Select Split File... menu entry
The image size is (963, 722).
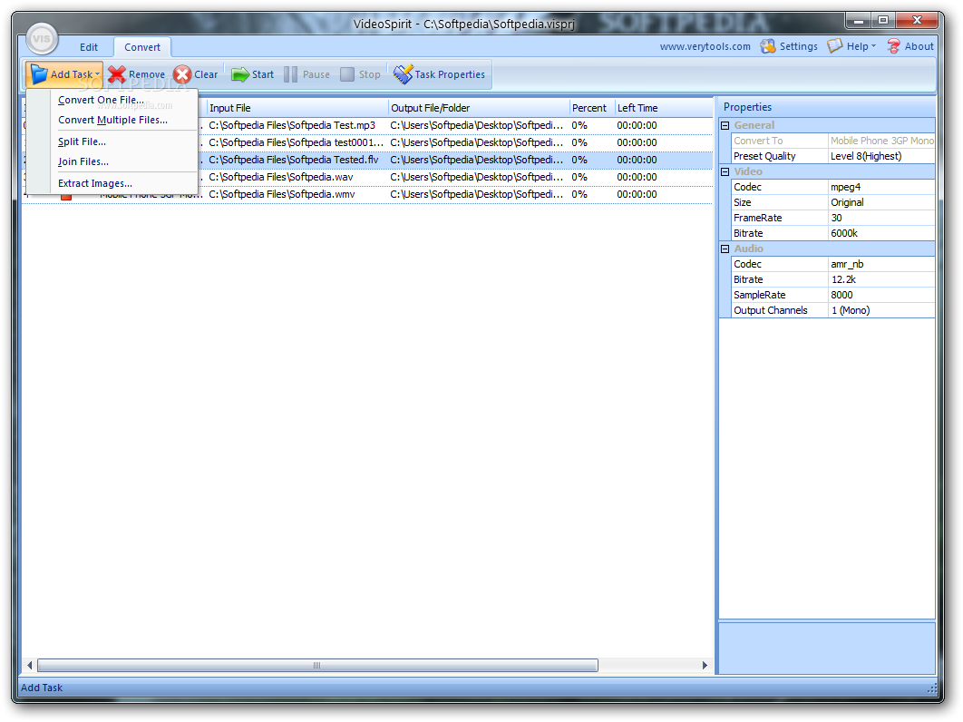pyautogui.click(x=82, y=141)
